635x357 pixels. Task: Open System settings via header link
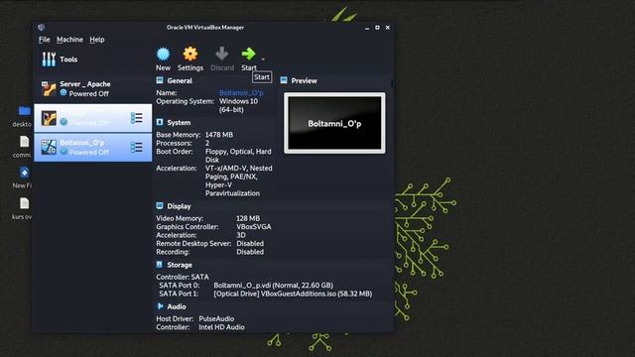pos(179,122)
